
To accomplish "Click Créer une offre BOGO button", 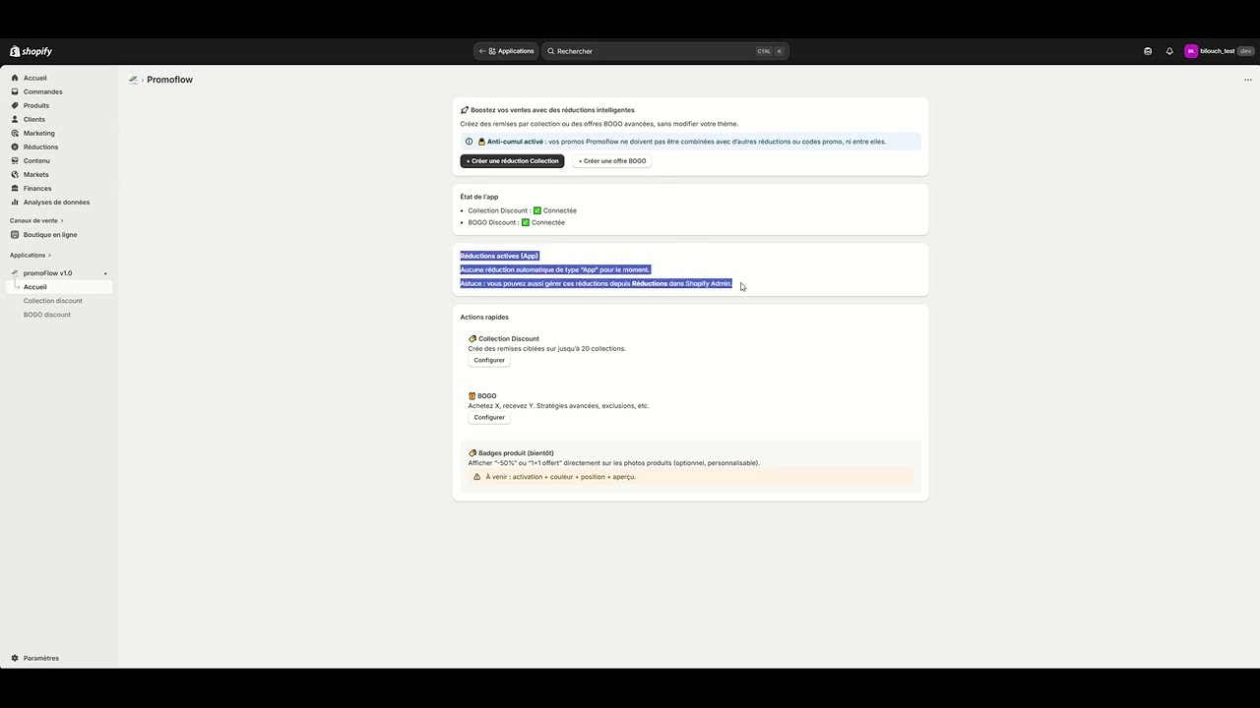I will [612, 161].
